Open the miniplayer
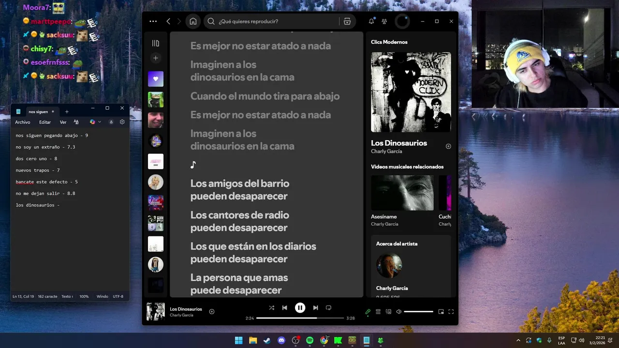619x348 pixels. (441, 312)
